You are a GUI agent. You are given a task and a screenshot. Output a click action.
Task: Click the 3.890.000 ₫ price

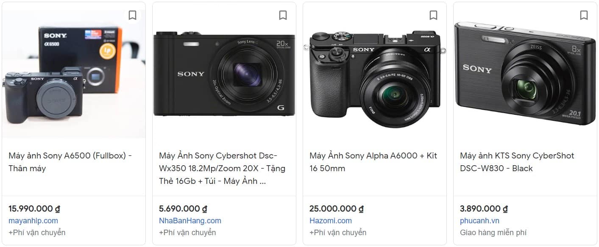[x=484, y=209]
